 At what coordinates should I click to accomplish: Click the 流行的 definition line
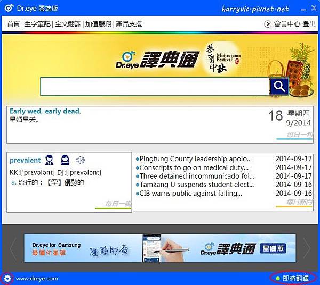coord(47,182)
